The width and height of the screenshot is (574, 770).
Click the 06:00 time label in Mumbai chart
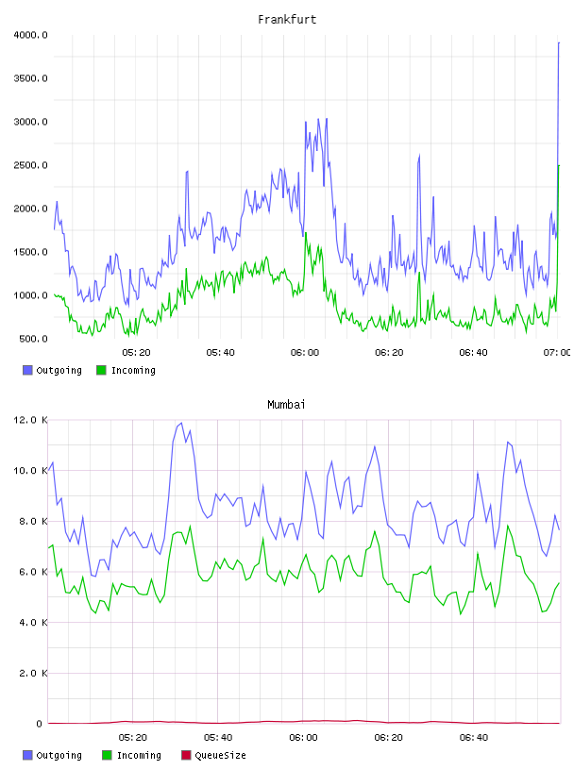303,738
